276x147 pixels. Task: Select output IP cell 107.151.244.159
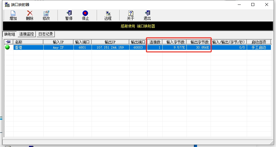point(110,47)
